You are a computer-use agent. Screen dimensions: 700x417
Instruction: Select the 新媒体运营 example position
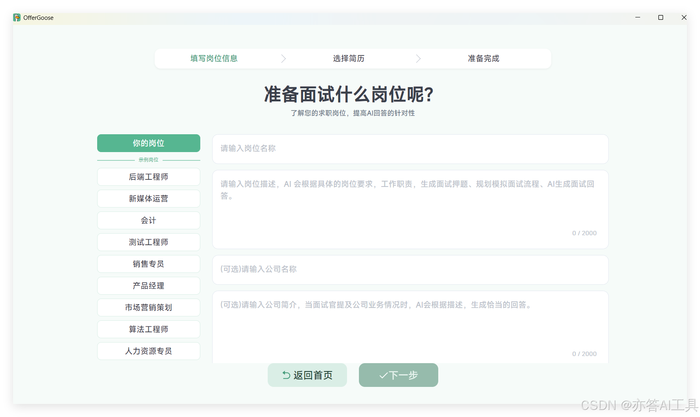click(148, 198)
